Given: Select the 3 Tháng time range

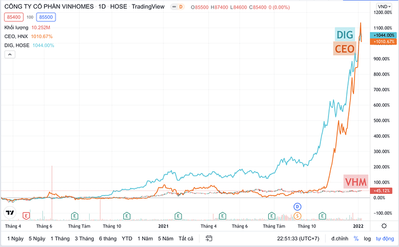Looking at the screenshot, I should coord(84,238).
